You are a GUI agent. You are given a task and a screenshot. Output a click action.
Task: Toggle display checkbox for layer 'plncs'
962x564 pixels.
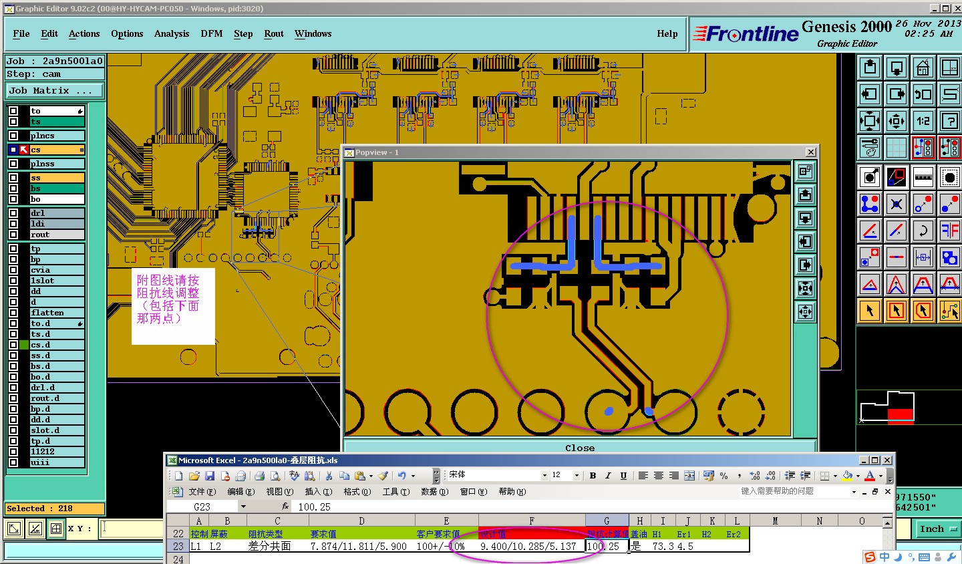coord(13,136)
